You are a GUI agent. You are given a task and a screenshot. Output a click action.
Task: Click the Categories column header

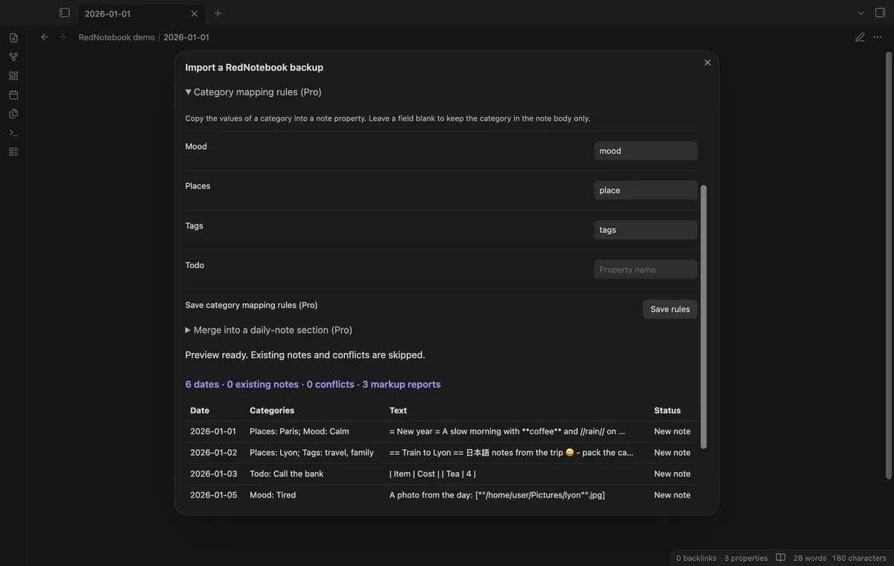(272, 410)
